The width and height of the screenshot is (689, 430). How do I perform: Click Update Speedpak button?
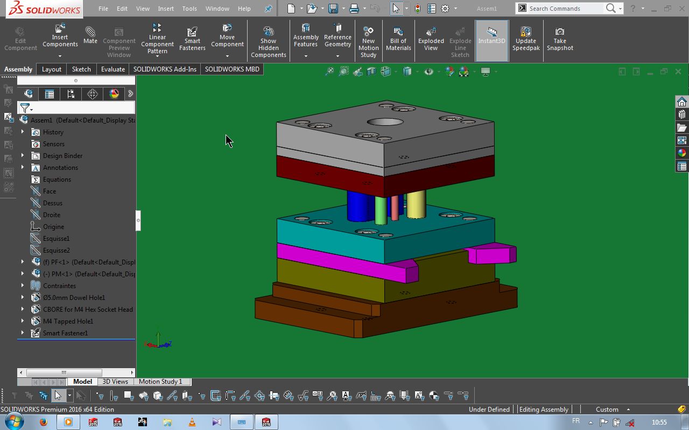(x=526, y=40)
